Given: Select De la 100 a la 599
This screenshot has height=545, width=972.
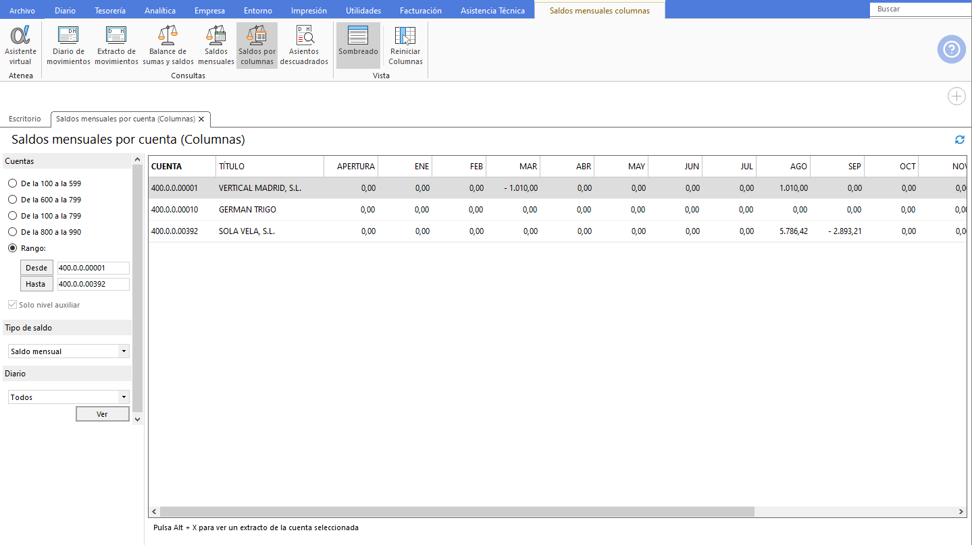Looking at the screenshot, I should [45, 183].
